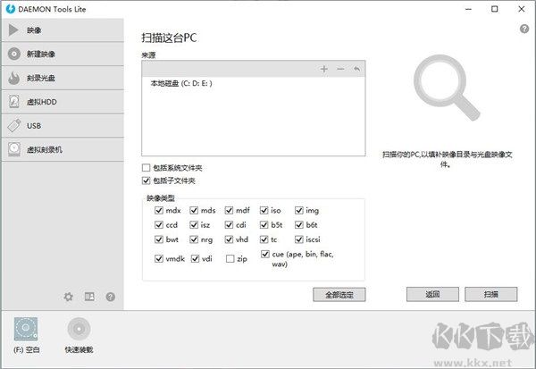Click the hard drive icon beside 虚拟HDD
Image resolution: width=536 pixels, height=369 pixels.
(14, 102)
